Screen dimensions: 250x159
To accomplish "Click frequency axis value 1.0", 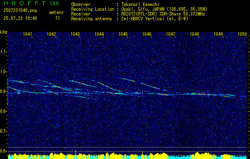I will pos(3,72).
